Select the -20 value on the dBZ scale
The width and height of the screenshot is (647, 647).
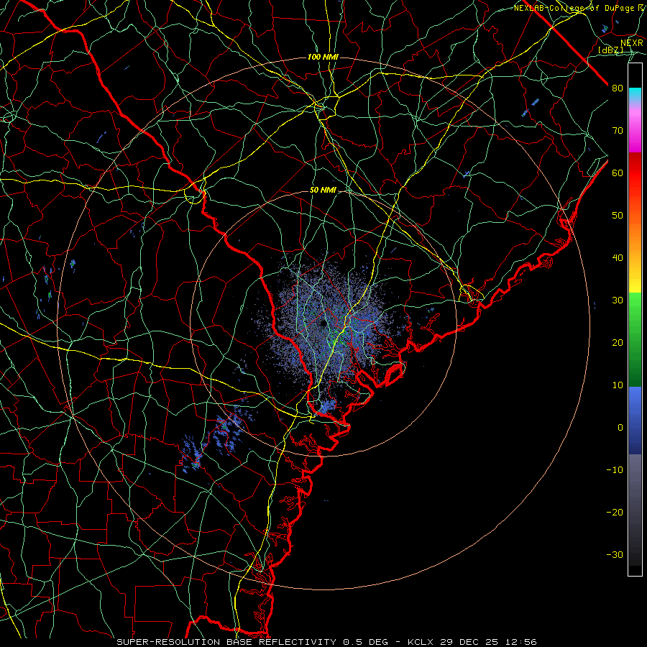tap(615, 512)
